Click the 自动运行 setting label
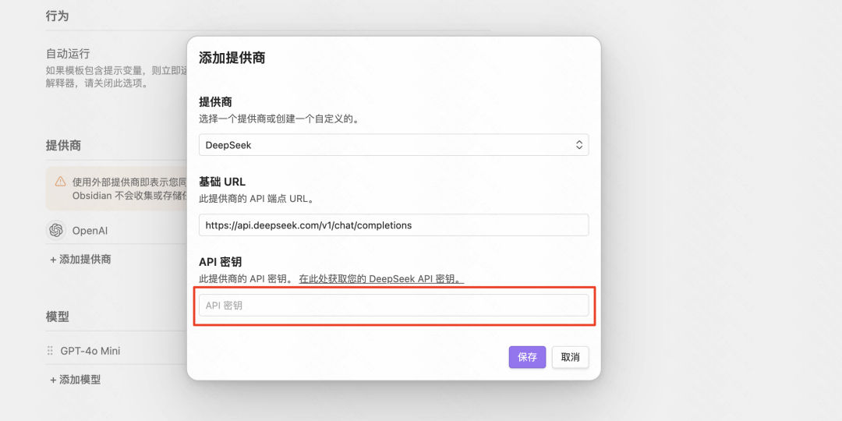The height and width of the screenshot is (421, 842). click(68, 54)
